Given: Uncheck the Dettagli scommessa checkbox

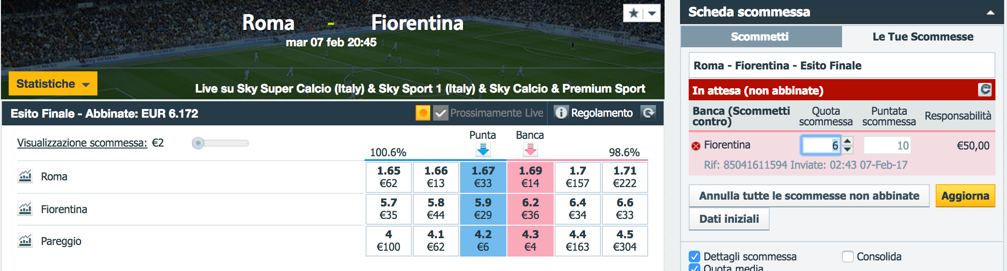Looking at the screenshot, I should click(x=694, y=257).
